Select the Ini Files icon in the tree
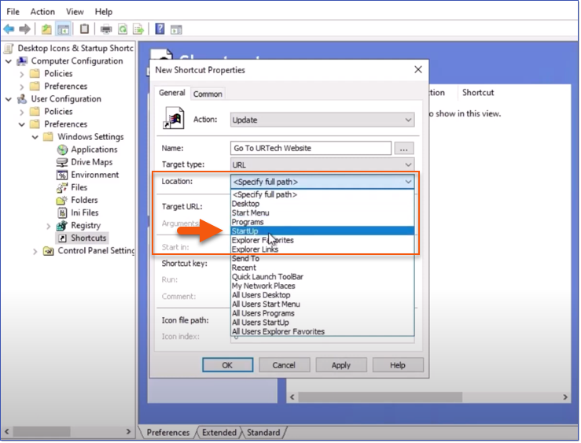Viewport: 581px width, 443px height. 62,212
